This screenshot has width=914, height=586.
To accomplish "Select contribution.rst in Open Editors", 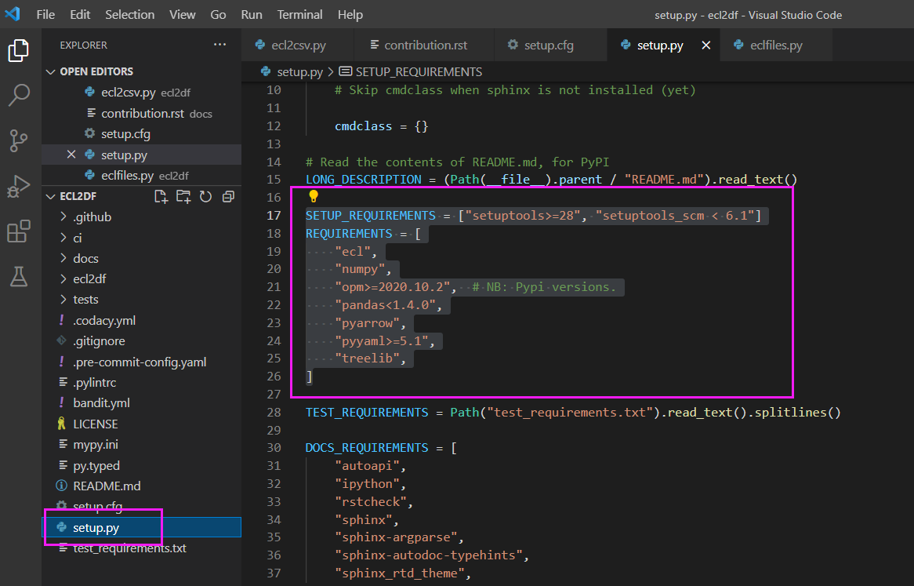I will [x=142, y=113].
